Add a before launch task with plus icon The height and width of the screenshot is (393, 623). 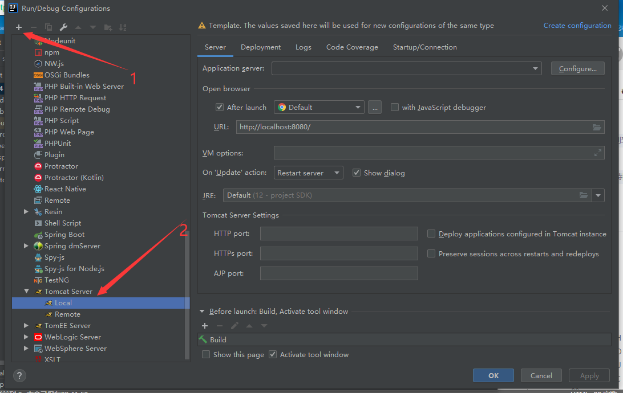point(205,326)
